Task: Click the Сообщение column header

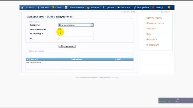Action: pyautogui.click(x=76, y=59)
